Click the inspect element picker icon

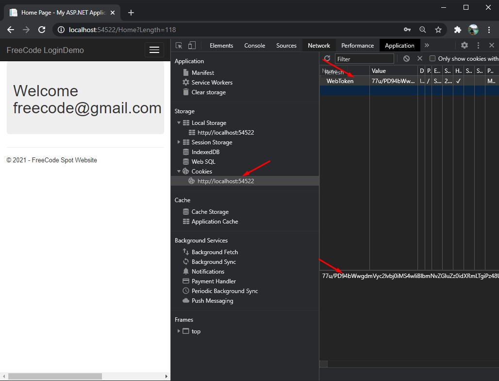(179, 46)
